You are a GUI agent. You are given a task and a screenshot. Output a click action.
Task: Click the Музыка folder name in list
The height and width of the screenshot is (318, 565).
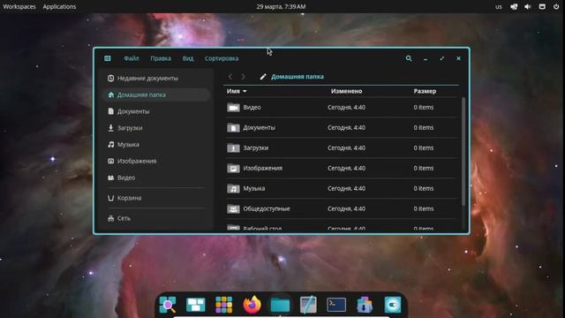click(254, 188)
